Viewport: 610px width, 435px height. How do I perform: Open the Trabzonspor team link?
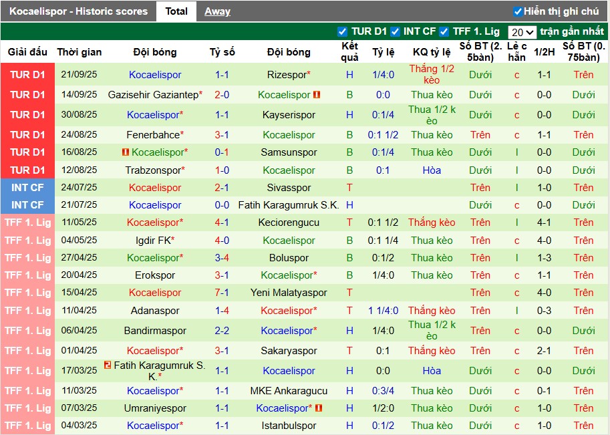pyautogui.click(x=152, y=170)
